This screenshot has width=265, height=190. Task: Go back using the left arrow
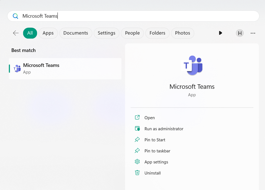[16, 33]
